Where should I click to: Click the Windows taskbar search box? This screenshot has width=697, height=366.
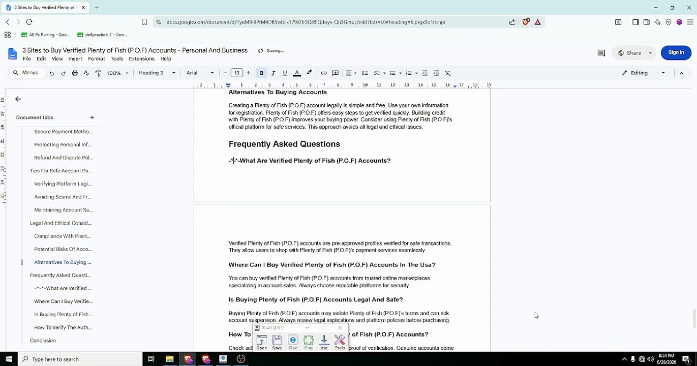pyautogui.click(x=80, y=359)
